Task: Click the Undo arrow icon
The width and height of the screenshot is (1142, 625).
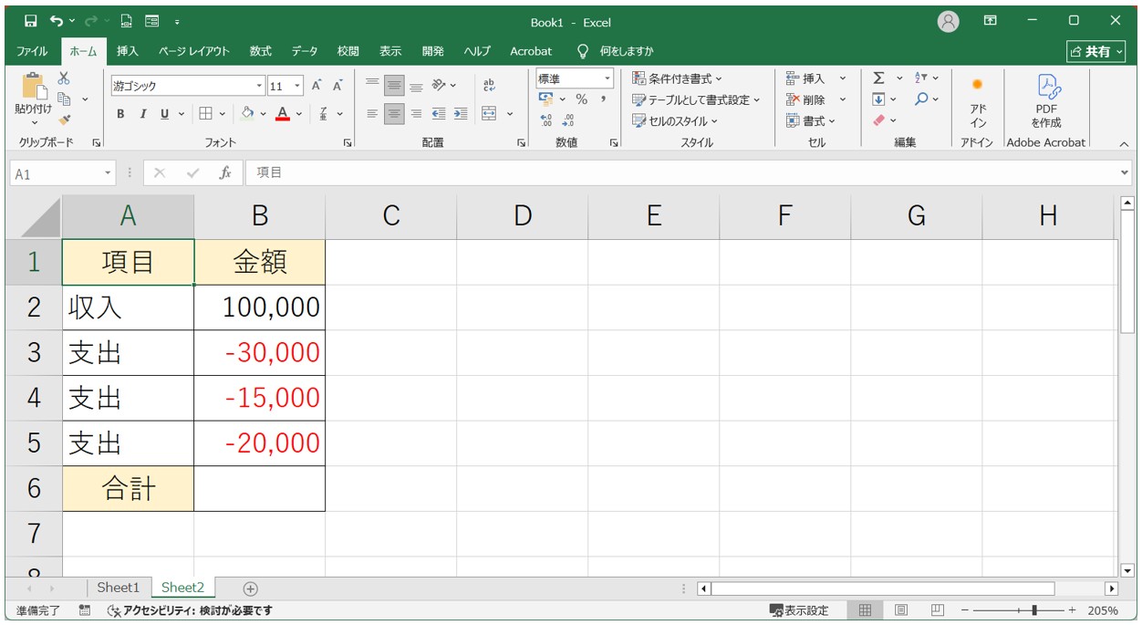Action: 57,21
